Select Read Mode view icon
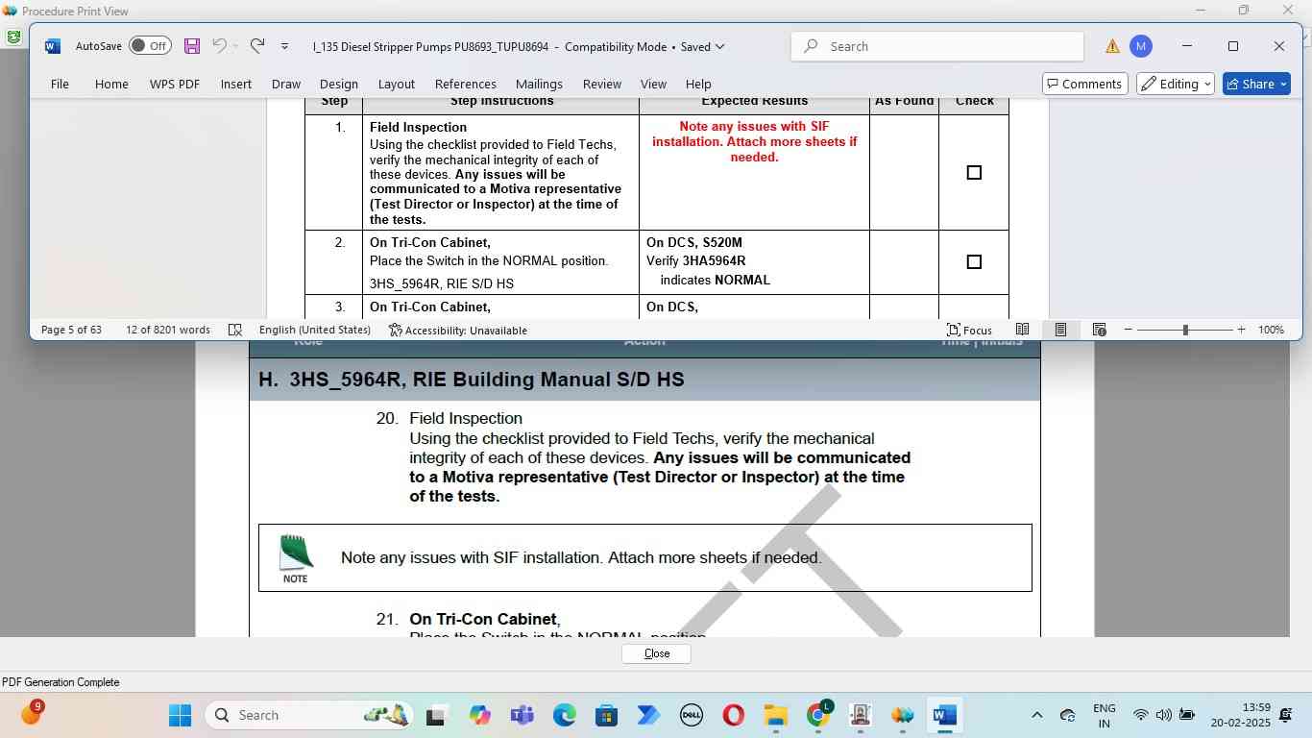This screenshot has height=738, width=1312. tap(1023, 330)
